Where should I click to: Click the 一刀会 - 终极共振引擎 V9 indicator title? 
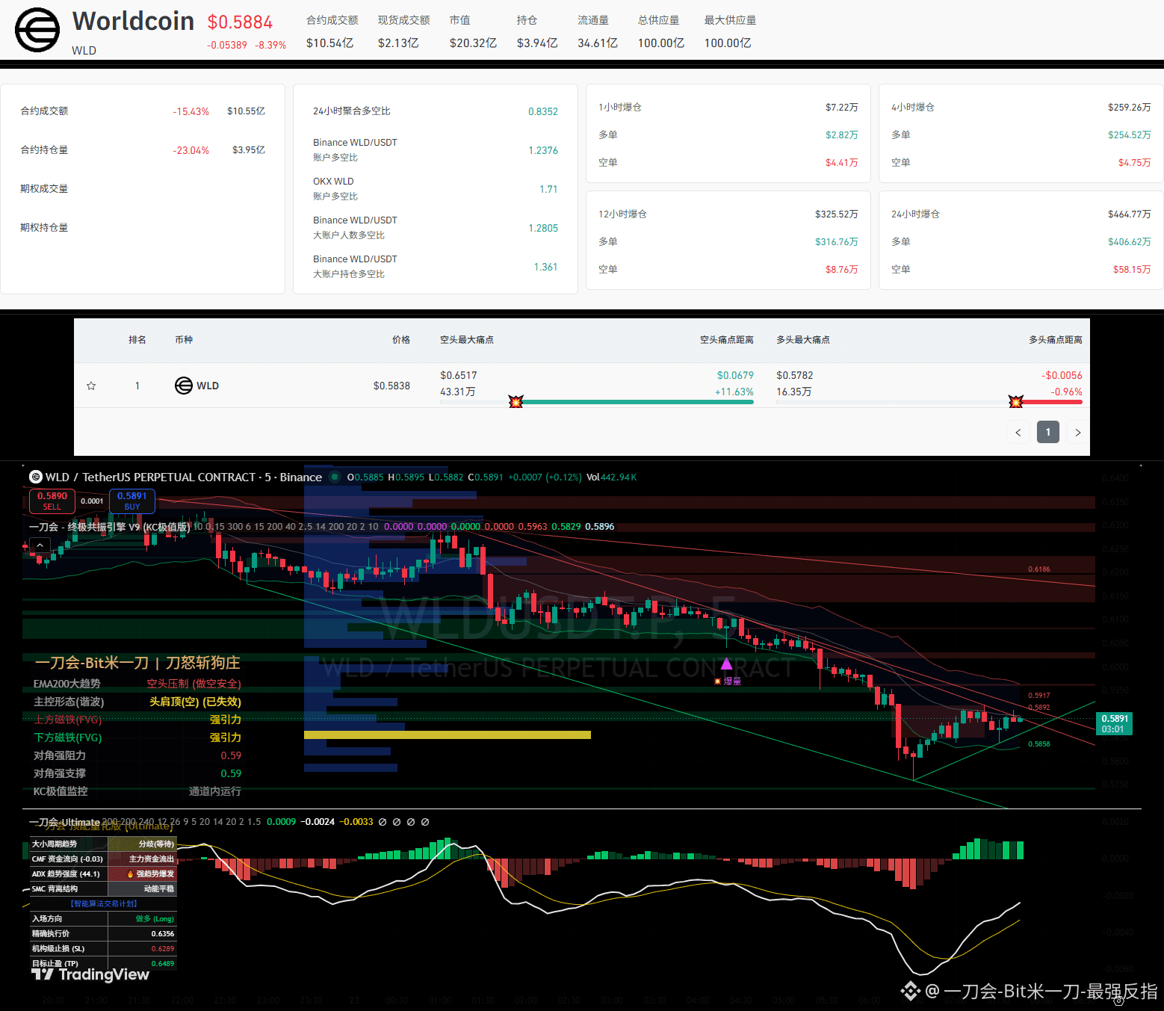click(110, 527)
